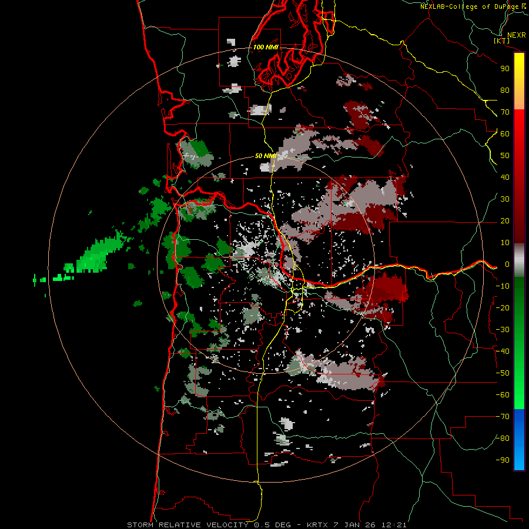Select the "-80" value on the velocity scale
This screenshot has height=529, width=529.
click(503, 438)
